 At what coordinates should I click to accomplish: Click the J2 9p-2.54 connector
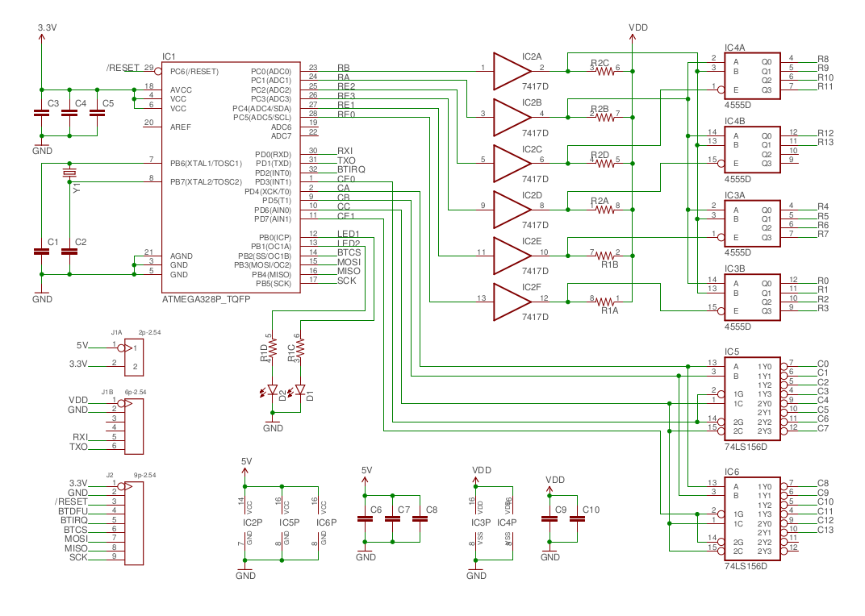(133, 523)
